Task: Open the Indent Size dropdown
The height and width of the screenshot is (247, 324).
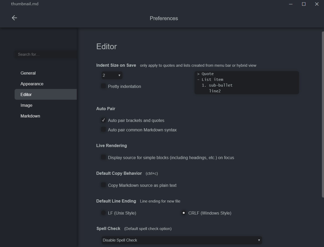Action: [x=112, y=75]
